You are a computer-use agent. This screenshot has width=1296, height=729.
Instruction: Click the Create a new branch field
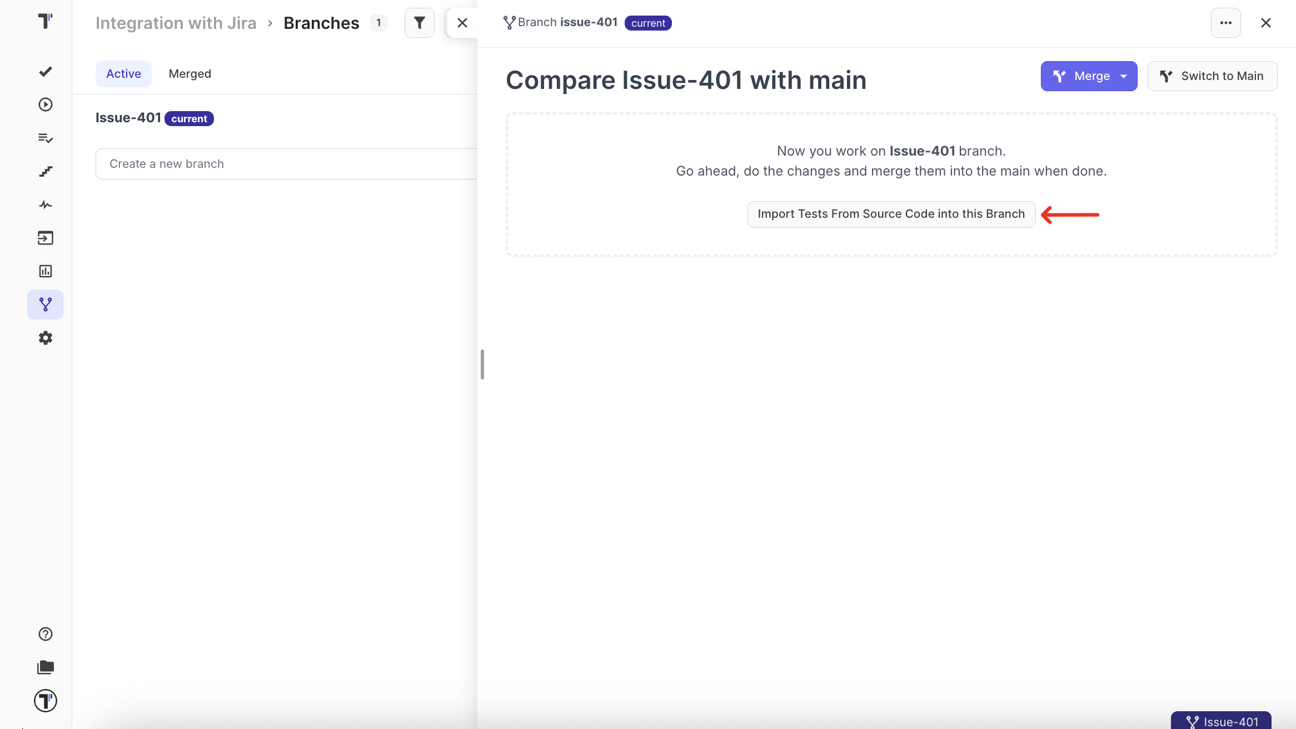point(250,163)
